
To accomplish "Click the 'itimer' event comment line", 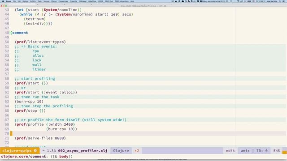I will click(30, 69).
